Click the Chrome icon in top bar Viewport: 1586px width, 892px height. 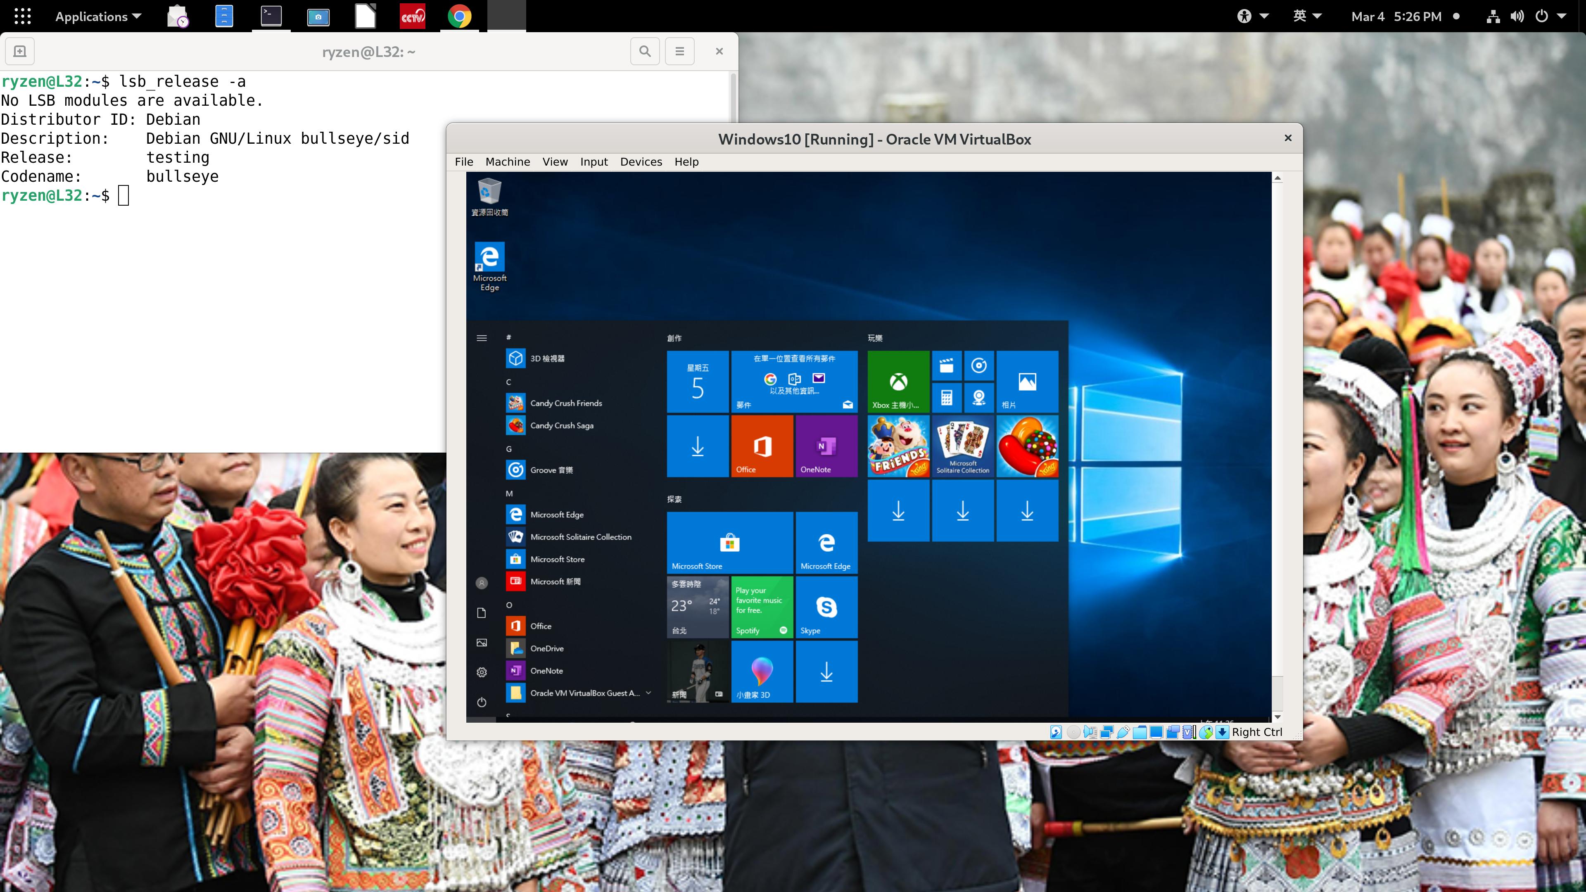tap(459, 16)
